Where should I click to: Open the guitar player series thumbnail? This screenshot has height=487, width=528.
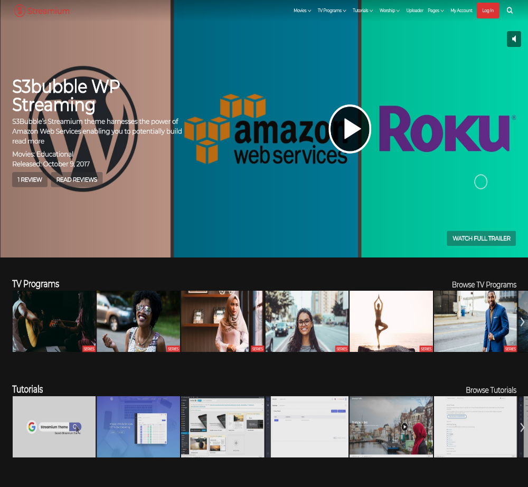[x=54, y=321]
